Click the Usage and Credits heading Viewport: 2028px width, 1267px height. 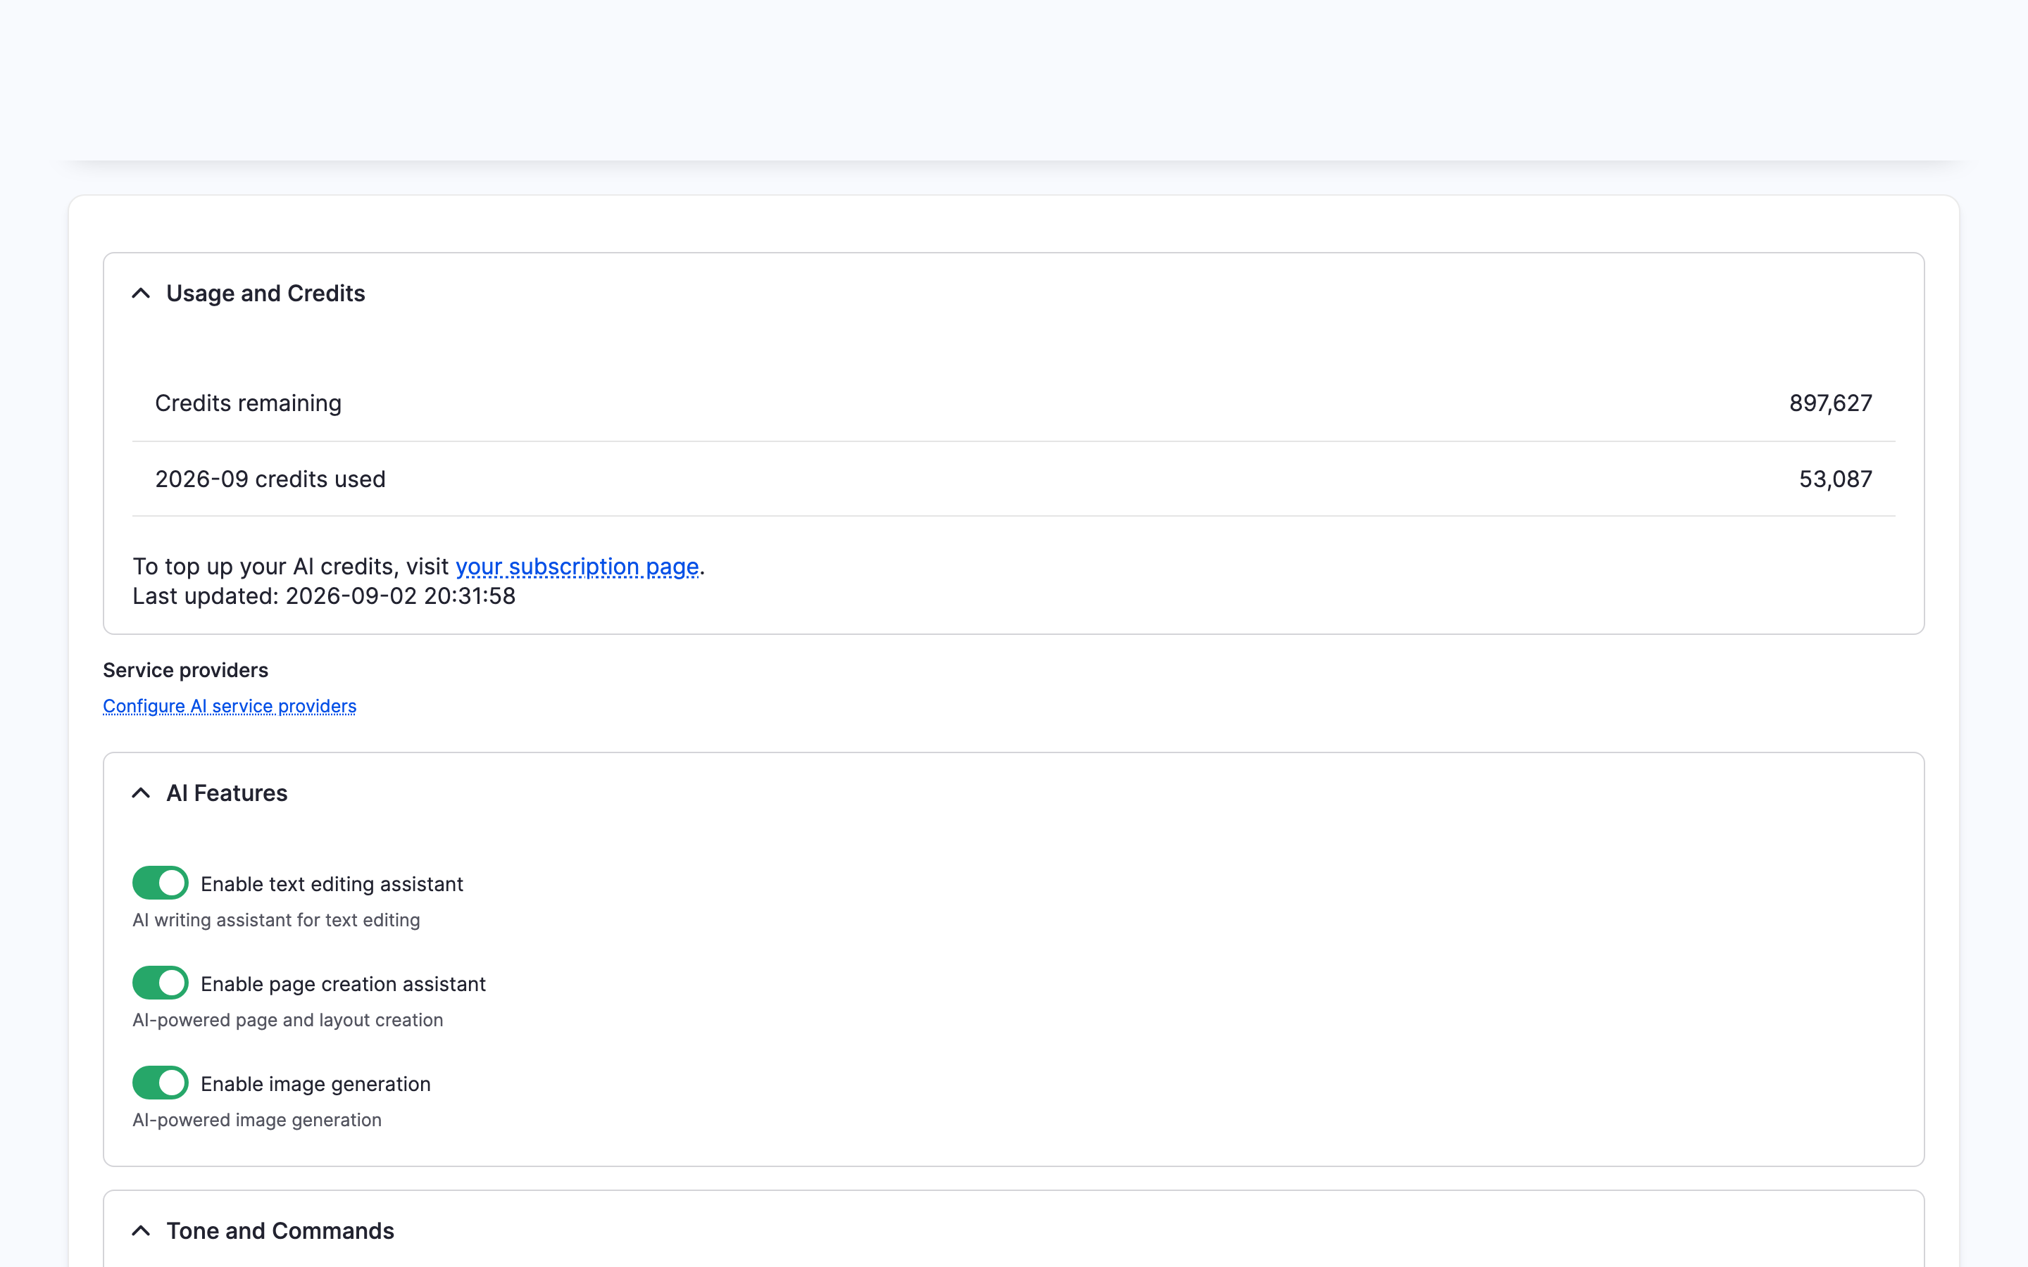tap(265, 294)
